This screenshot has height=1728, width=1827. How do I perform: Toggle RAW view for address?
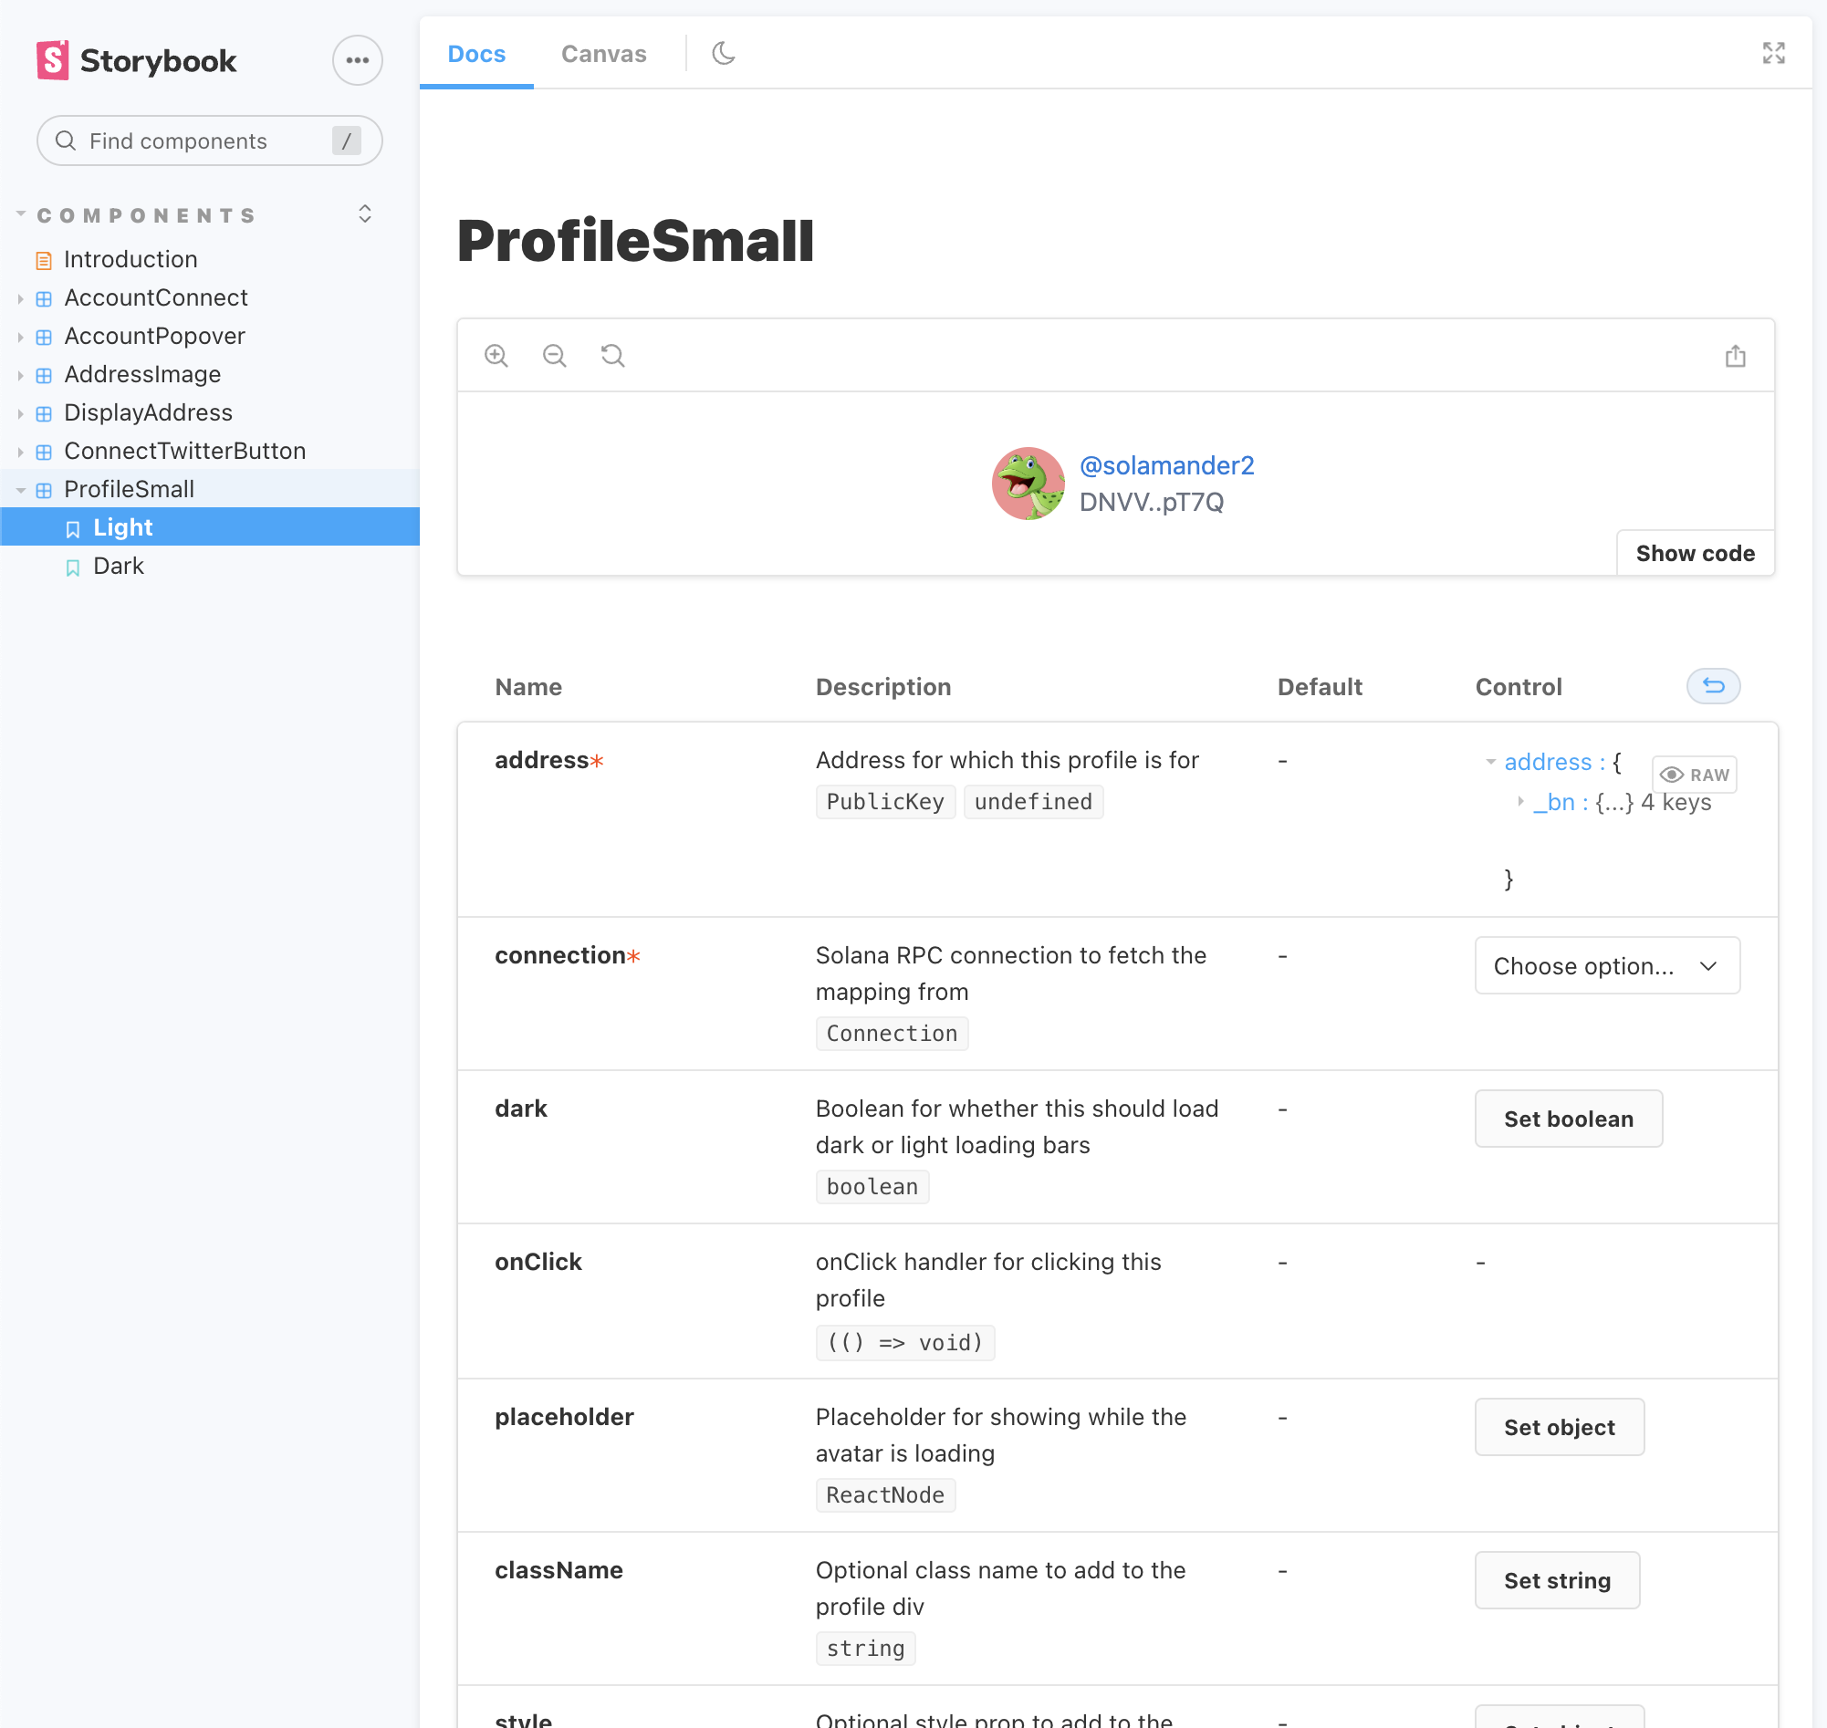pos(1695,775)
